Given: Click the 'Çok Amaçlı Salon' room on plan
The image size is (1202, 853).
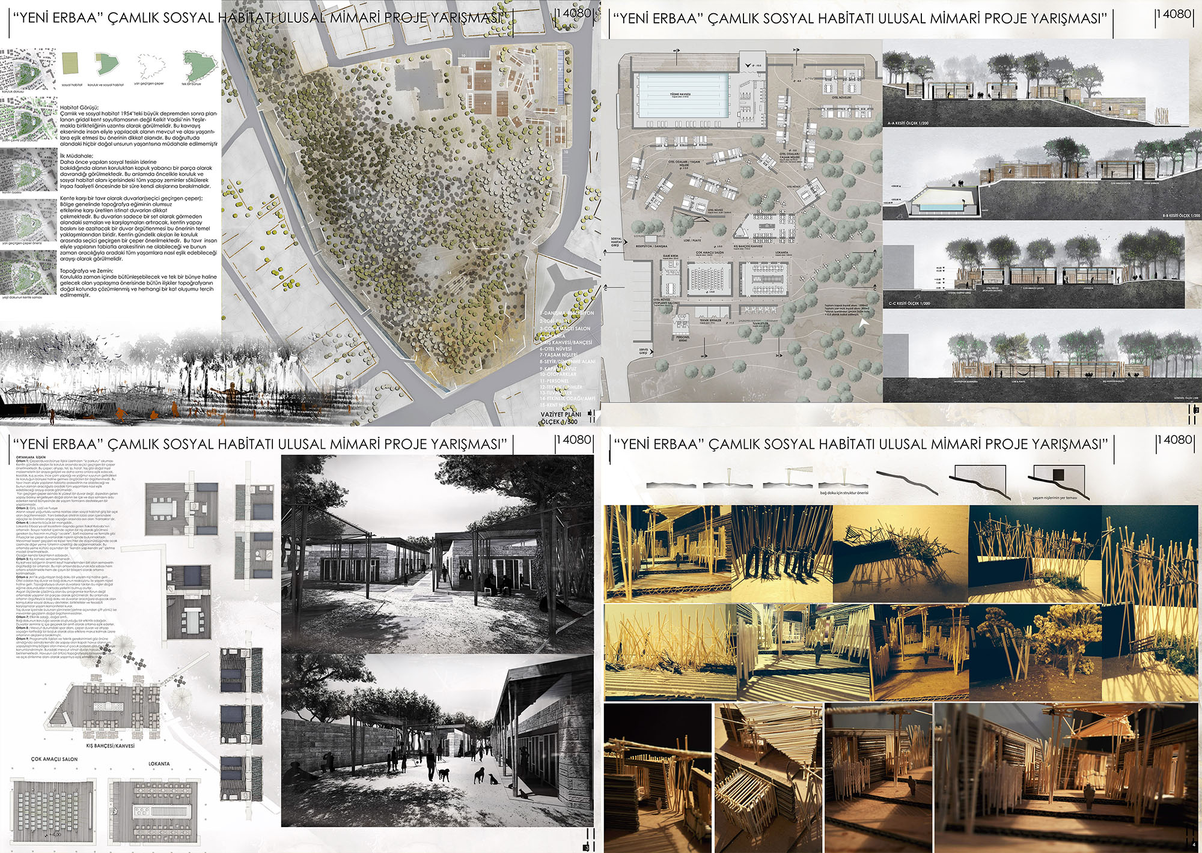Looking at the screenshot, I should 709,279.
